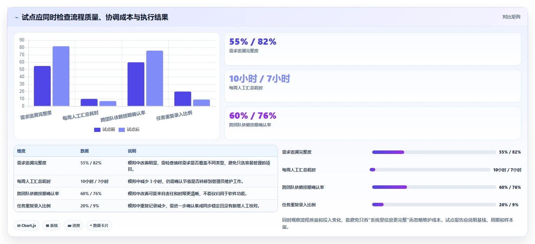Click the lightning icon beside the header title
The height and width of the screenshot is (244, 535).
17,17
